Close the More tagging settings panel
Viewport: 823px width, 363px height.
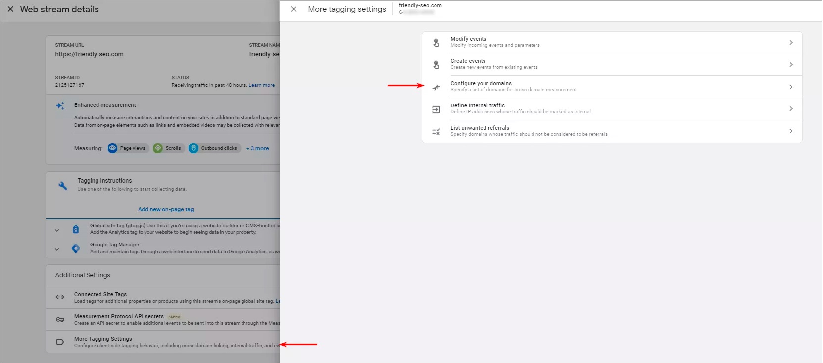coord(294,9)
